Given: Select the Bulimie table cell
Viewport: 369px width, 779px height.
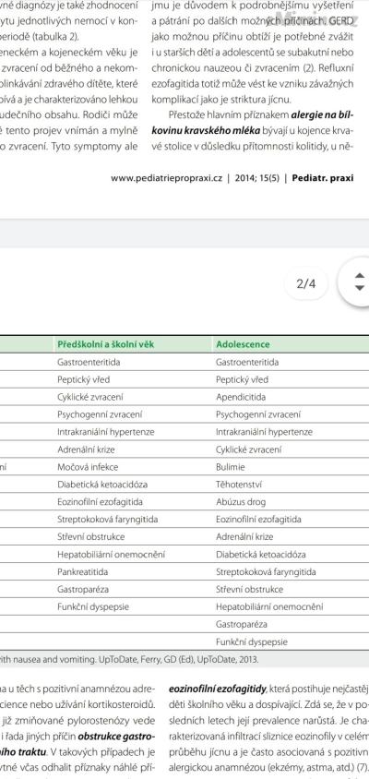Looking at the screenshot, I should tap(231, 467).
